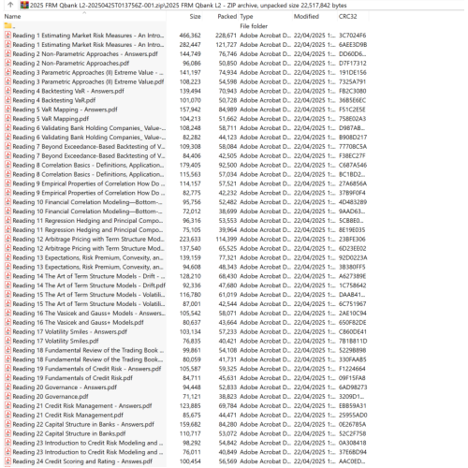Click the sort direction arrow above the Name column
Viewport: 468px width, 468px height.
tap(84, 13)
